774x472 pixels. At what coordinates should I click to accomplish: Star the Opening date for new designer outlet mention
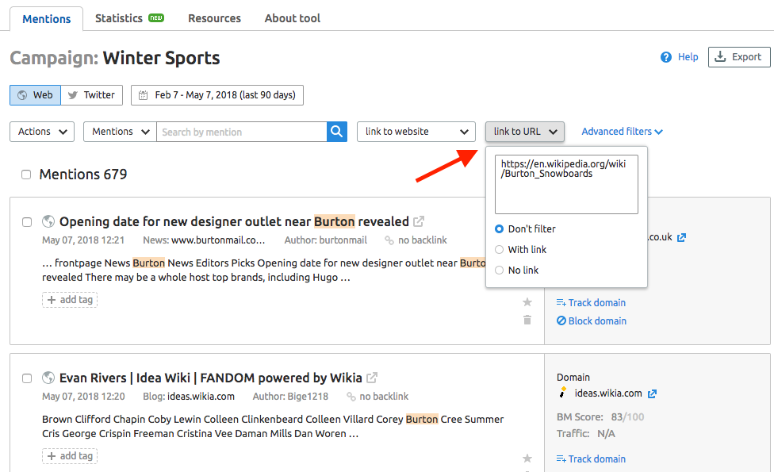(527, 302)
